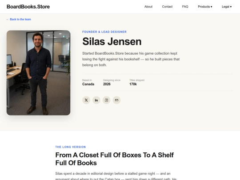Click the Founder & Lead Designer label
This screenshot has width=240, height=180.
point(104,32)
